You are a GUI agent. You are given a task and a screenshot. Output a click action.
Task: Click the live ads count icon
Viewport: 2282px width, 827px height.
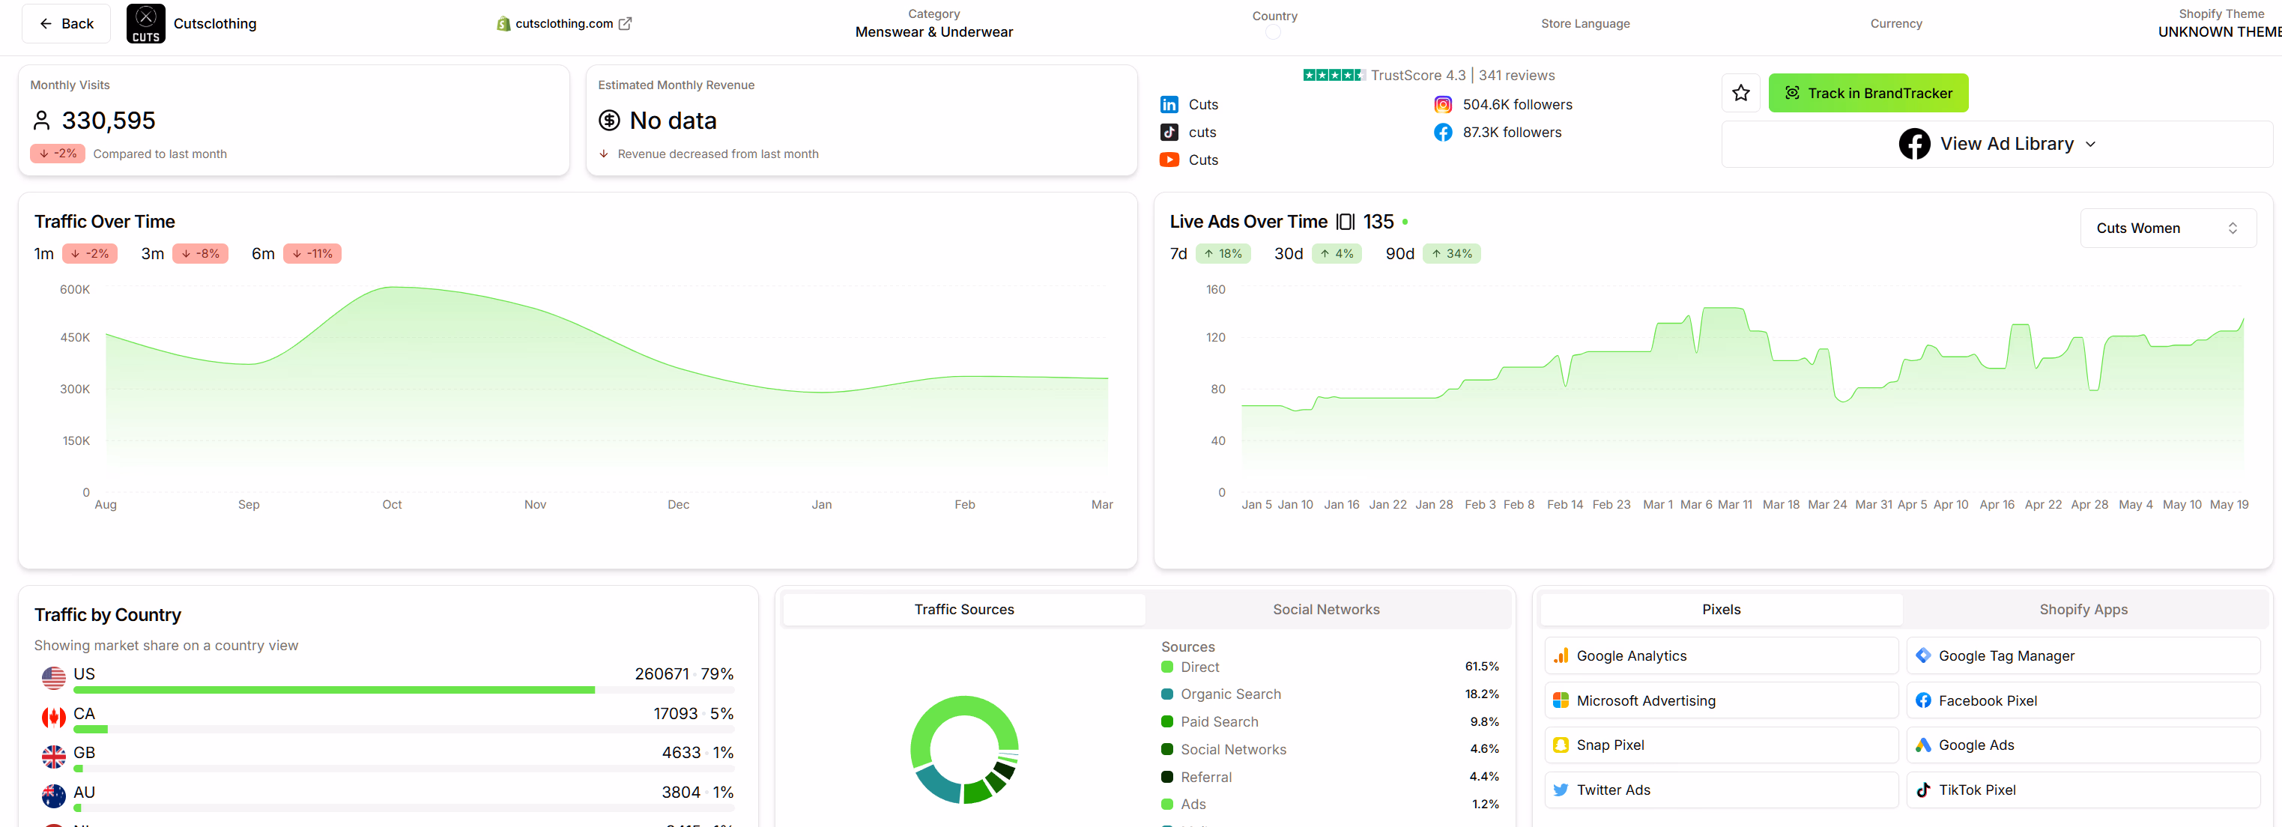[x=1346, y=222]
